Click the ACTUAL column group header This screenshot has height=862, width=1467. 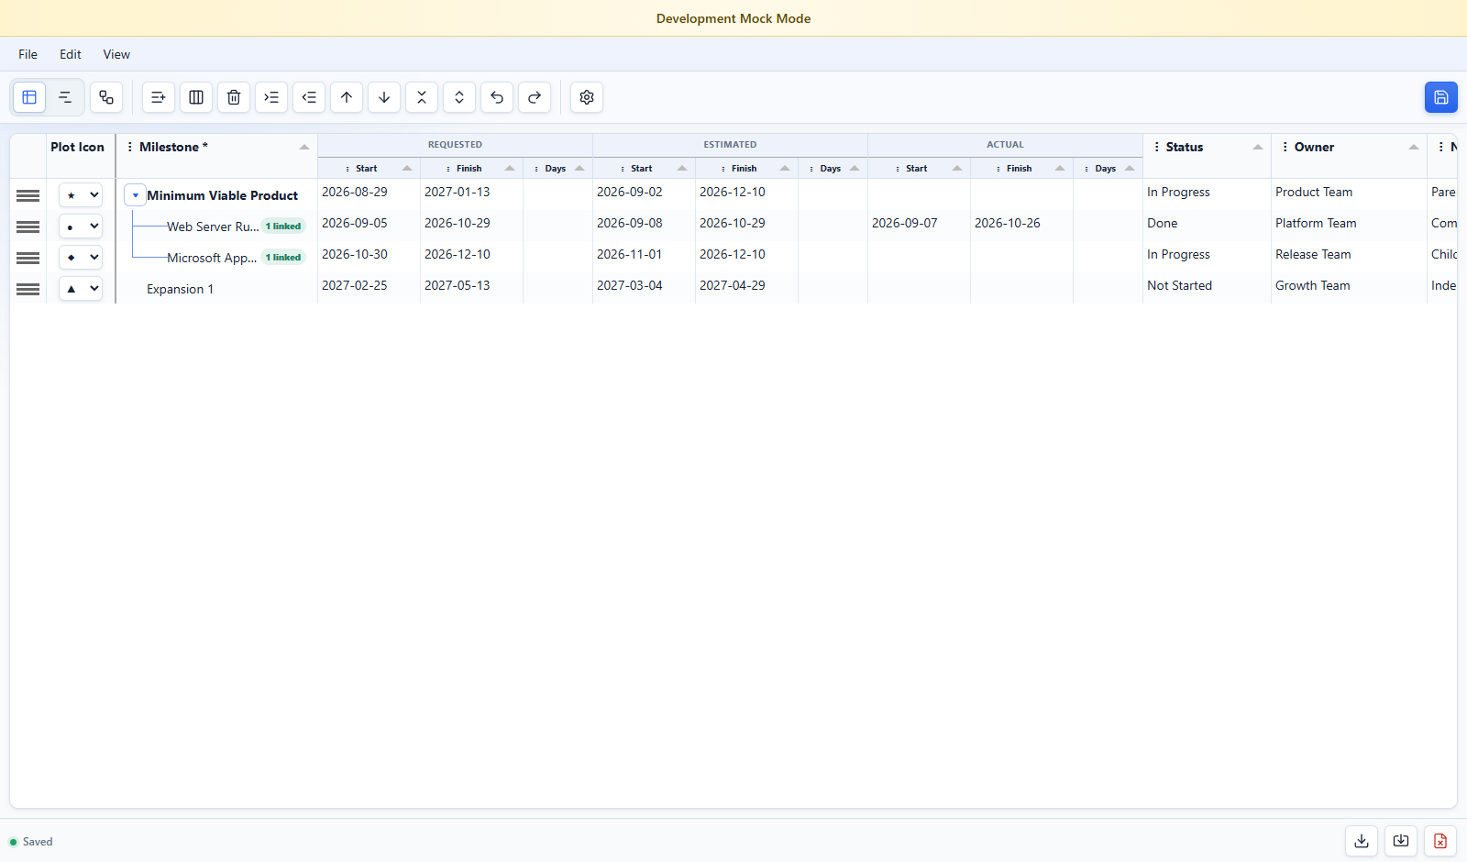1005,145
